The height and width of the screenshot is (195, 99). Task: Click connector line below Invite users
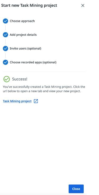6,55
